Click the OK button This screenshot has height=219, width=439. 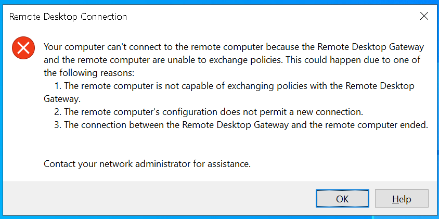tap(342, 199)
